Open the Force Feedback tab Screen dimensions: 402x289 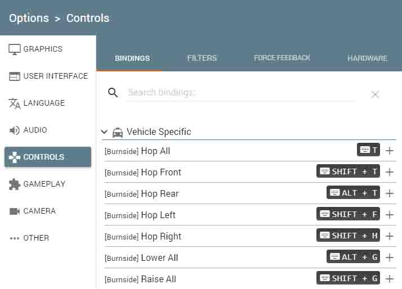(x=282, y=58)
